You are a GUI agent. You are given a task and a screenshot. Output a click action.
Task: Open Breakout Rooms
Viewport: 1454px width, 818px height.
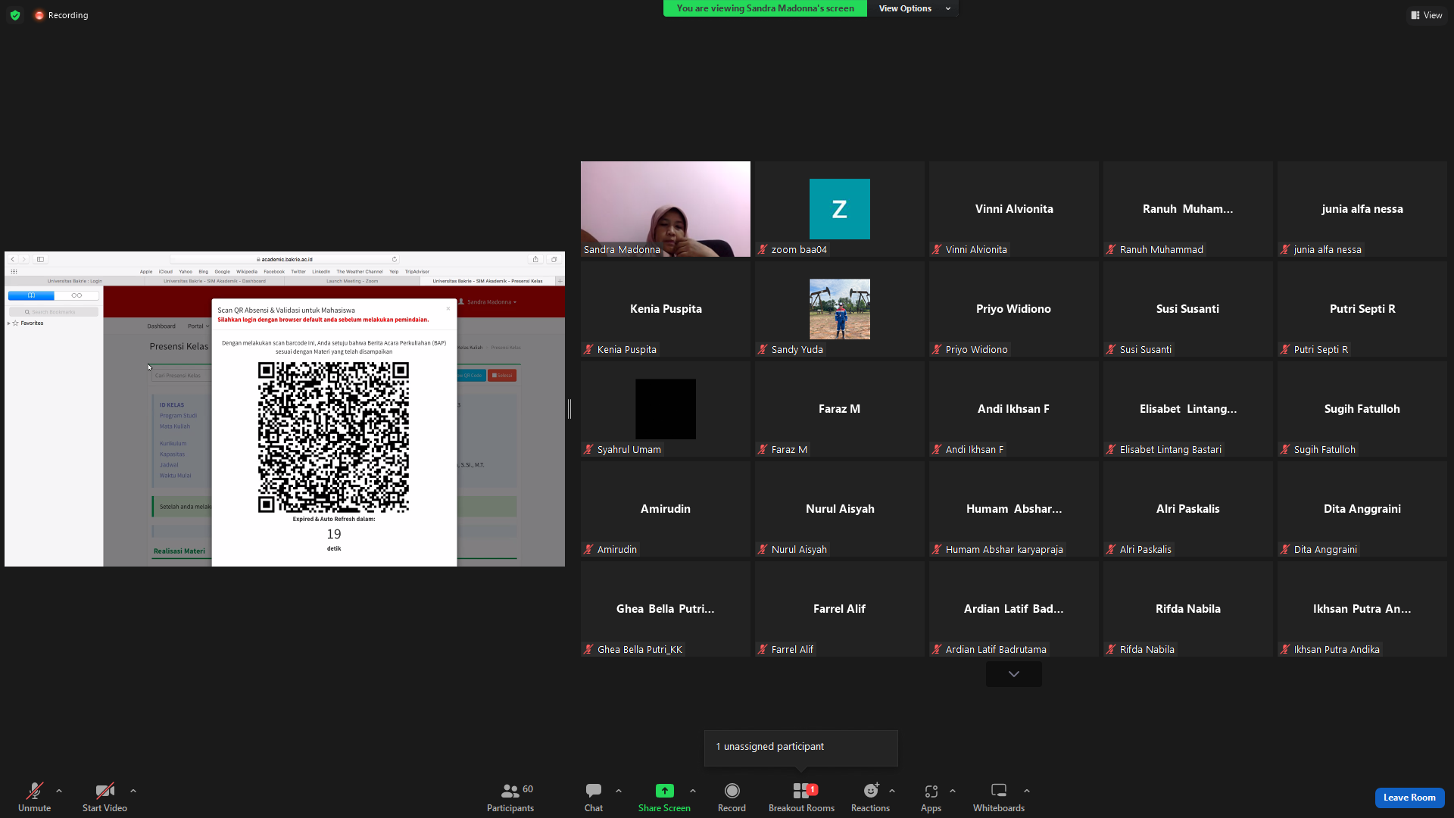tap(801, 797)
